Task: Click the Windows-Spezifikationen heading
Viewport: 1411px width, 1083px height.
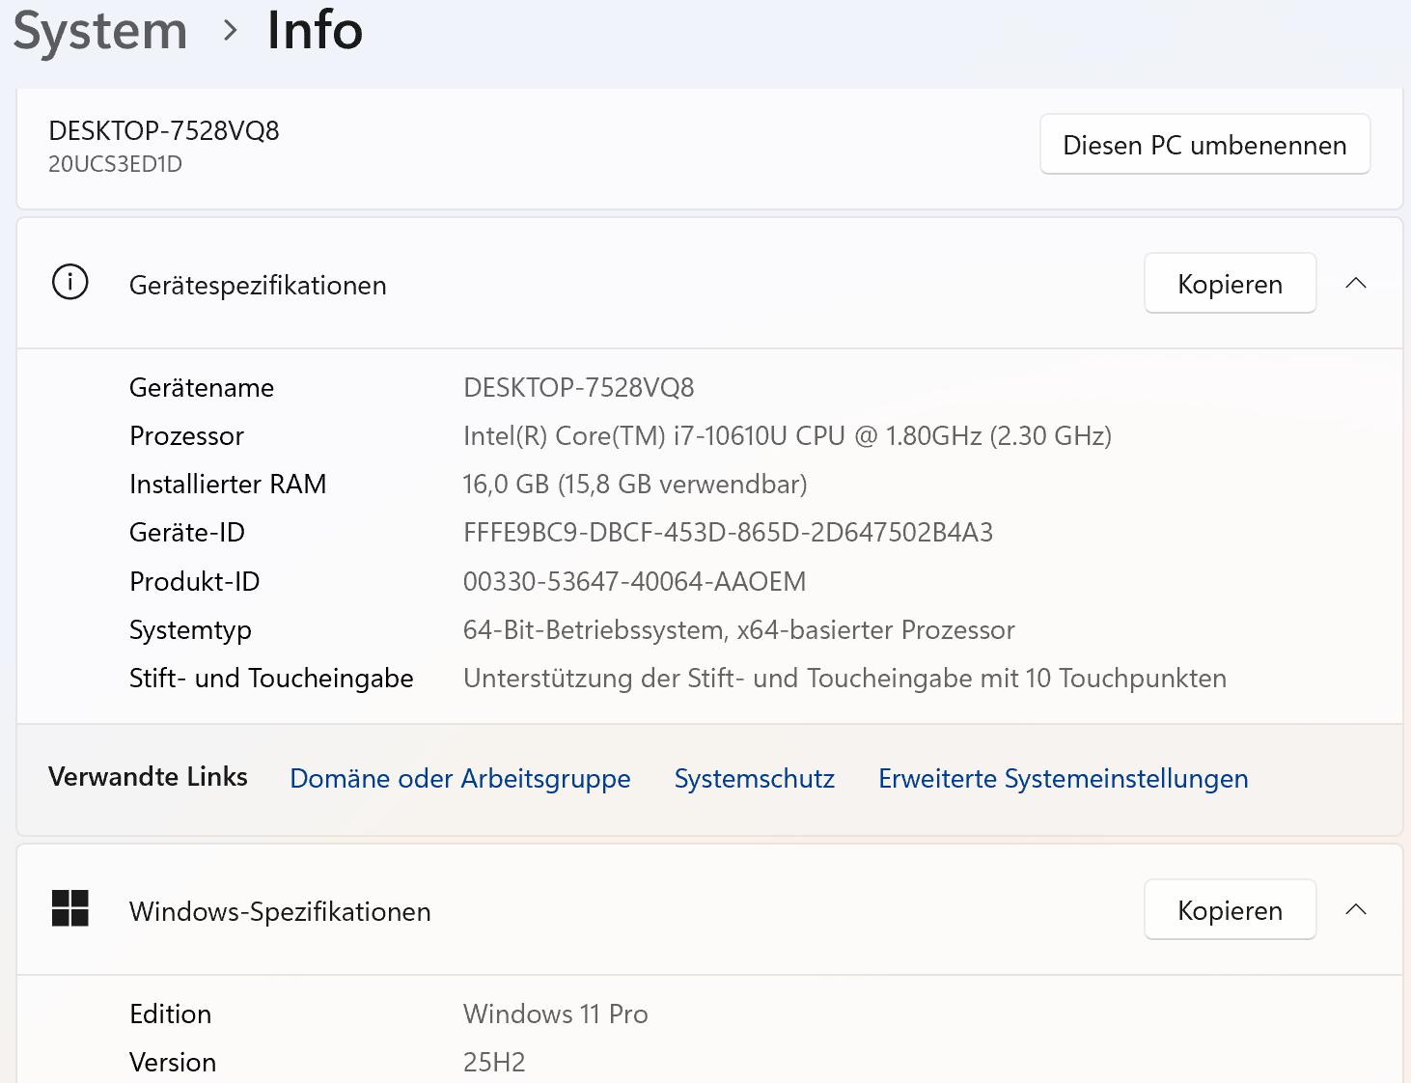Action: (280, 912)
